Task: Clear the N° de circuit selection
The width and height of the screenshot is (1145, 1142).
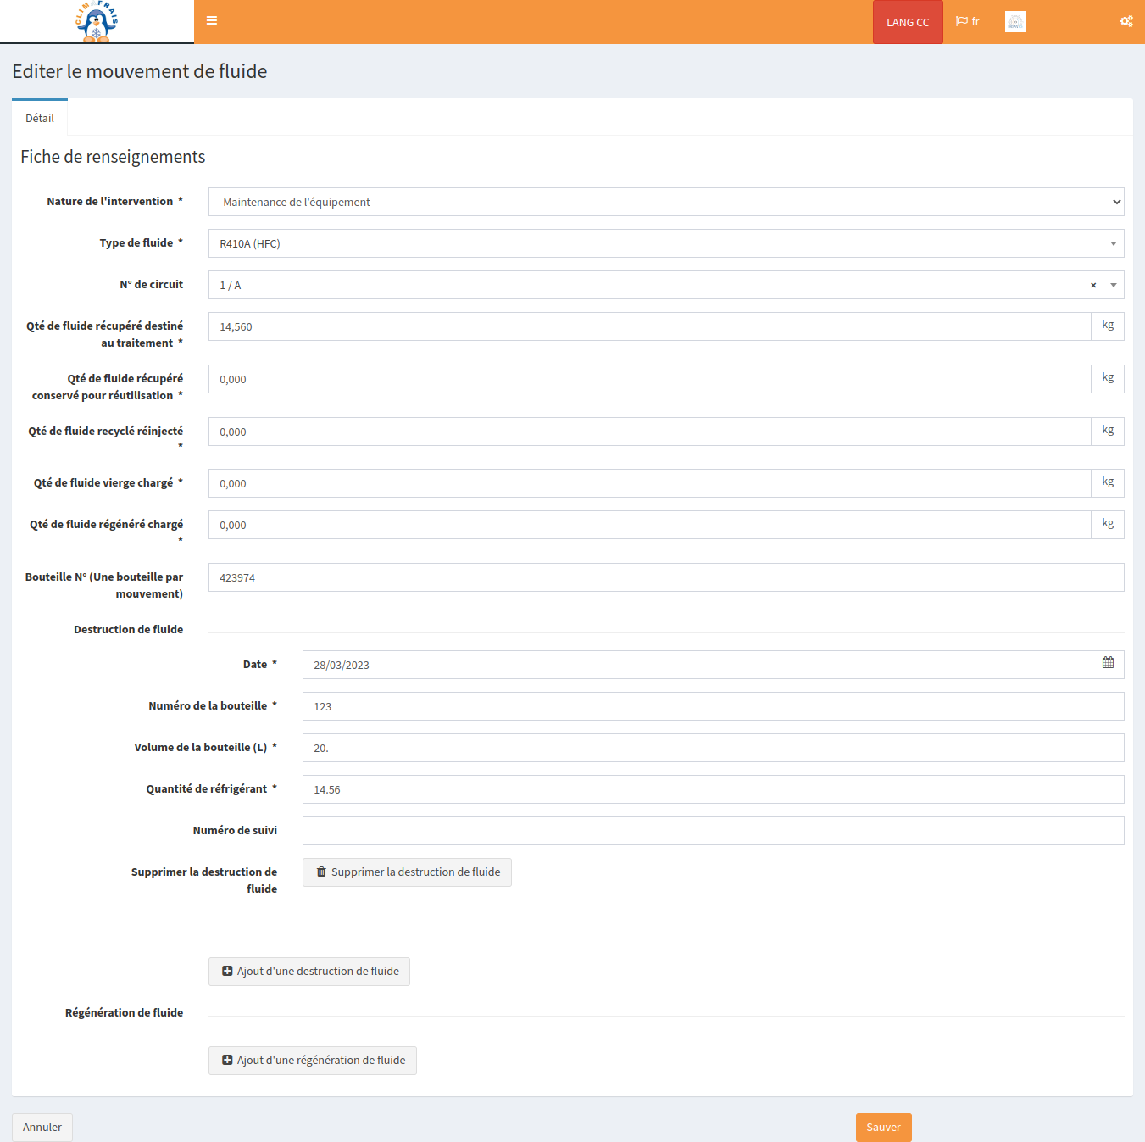Action: (x=1093, y=285)
